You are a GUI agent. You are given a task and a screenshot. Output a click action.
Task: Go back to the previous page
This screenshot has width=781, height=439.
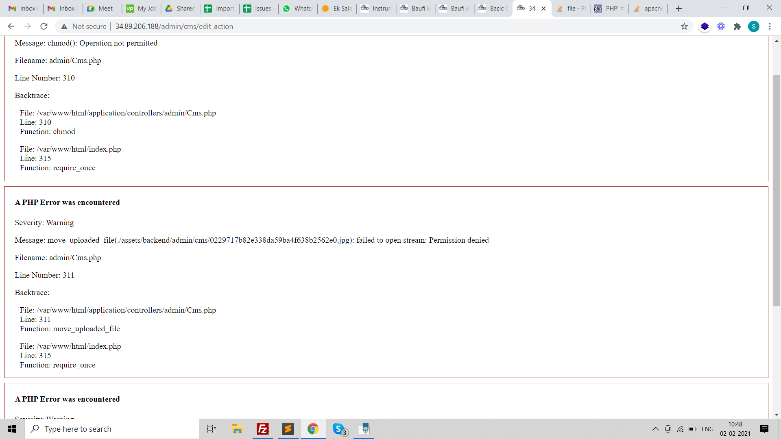(11, 26)
